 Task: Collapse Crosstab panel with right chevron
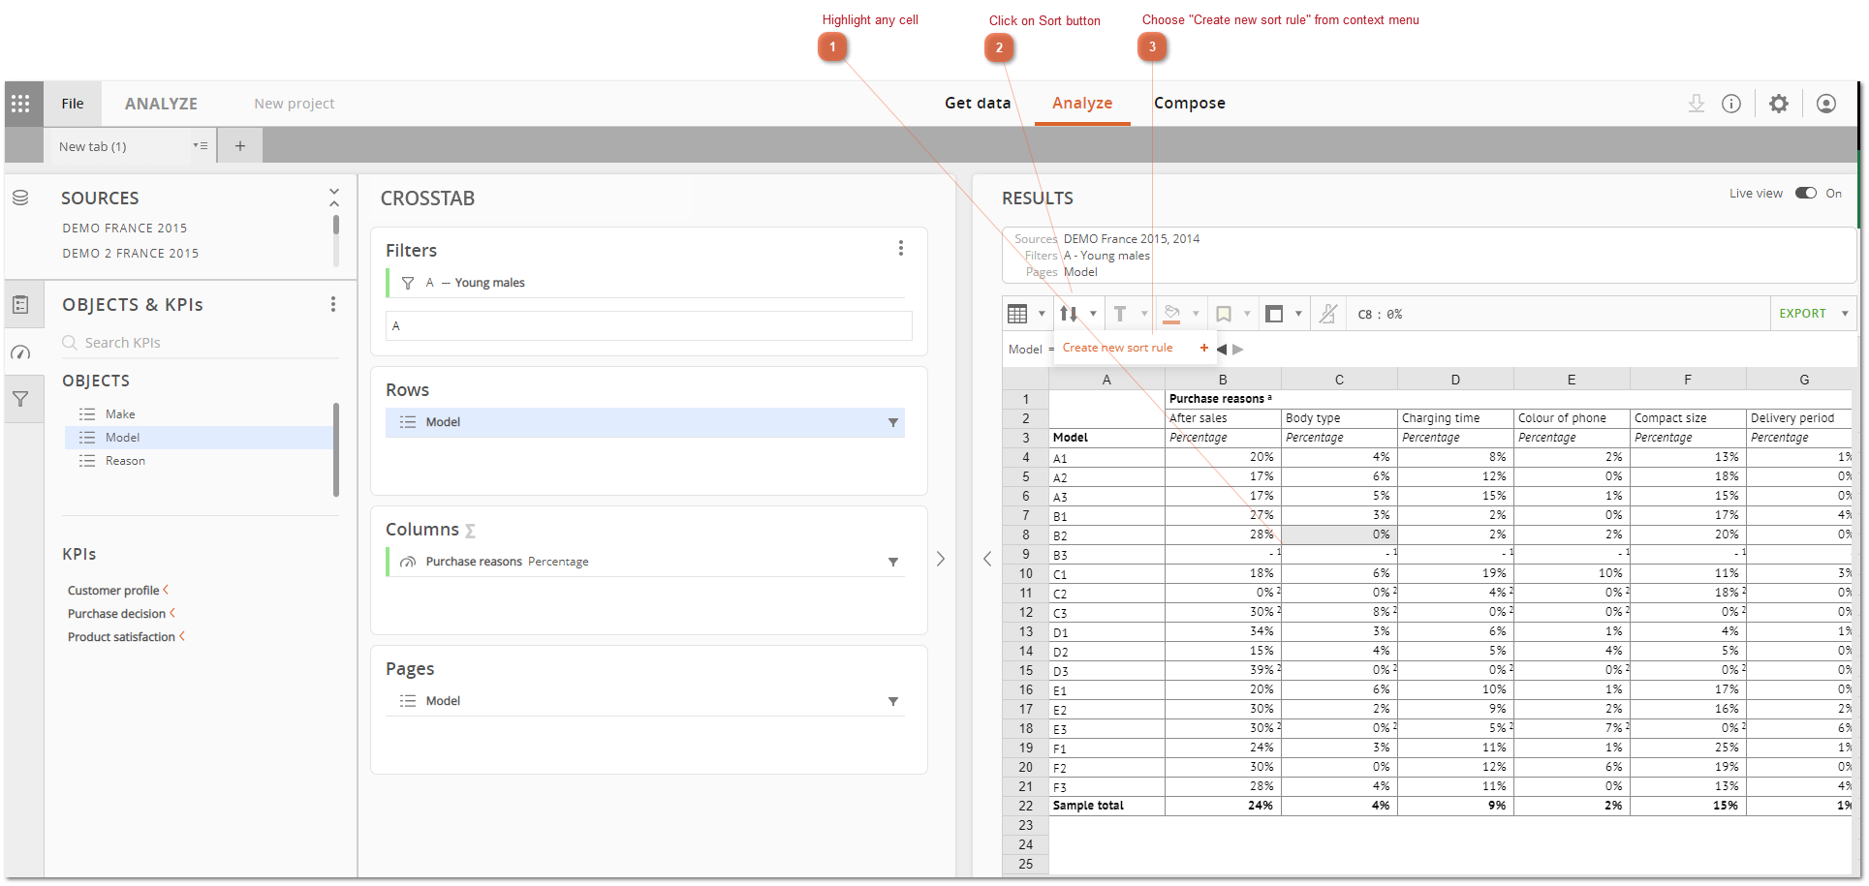941,559
